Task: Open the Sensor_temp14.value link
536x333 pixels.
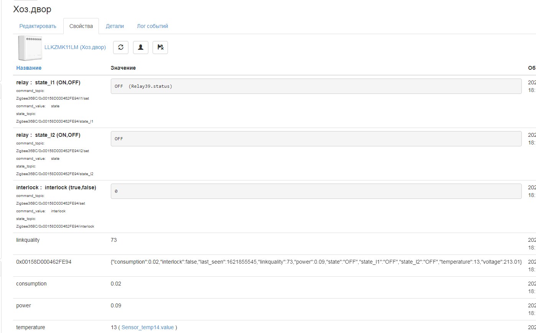Action: pyautogui.click(x=147, y=327)
